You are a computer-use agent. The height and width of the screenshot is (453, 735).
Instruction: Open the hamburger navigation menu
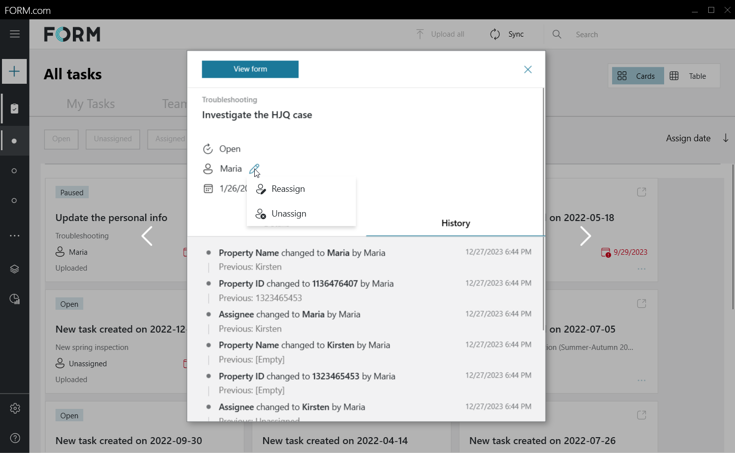(15, 34)
